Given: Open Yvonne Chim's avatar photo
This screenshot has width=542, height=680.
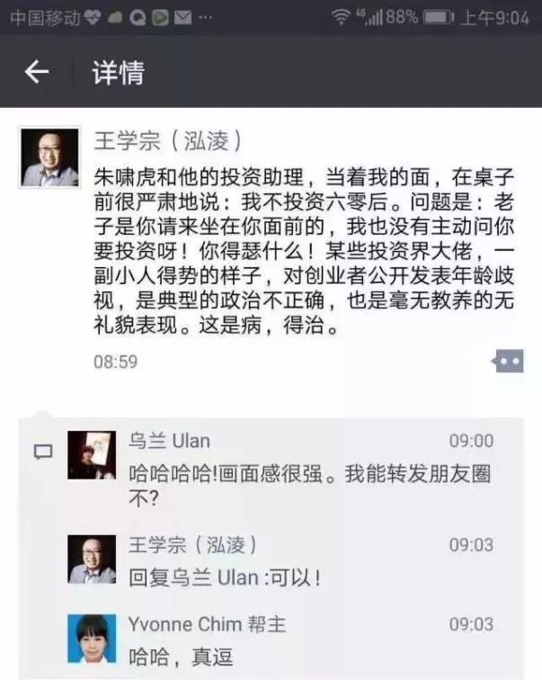Looking at the screenshot, I should (x=92, y=639).
